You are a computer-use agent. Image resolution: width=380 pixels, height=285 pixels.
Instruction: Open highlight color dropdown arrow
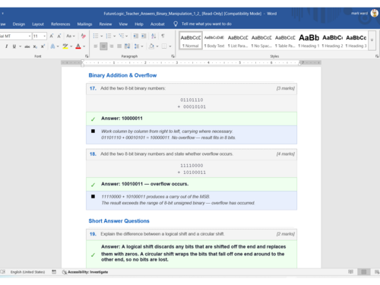point(71,46)
